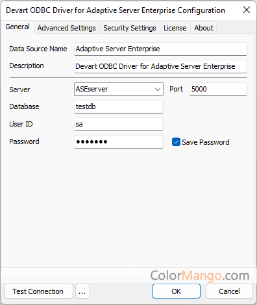This screenshot has height=305, width=257.
Task: Click the Database field containing testdb
Action: pyautogui.click(x=119, y=106)
